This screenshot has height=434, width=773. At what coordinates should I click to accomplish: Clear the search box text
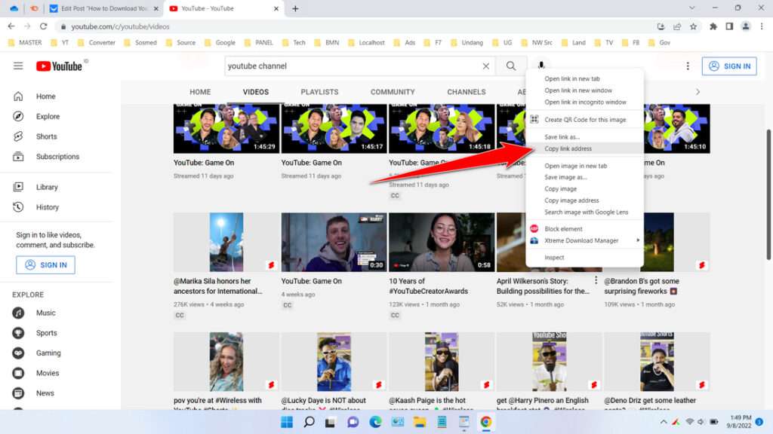485,66
